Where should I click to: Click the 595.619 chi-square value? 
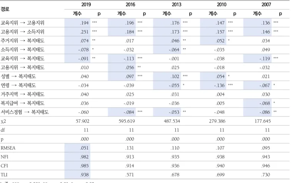[127, 121]
